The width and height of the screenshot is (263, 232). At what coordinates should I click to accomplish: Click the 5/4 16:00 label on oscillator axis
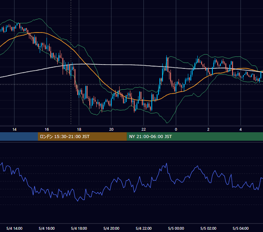(47, 228)
